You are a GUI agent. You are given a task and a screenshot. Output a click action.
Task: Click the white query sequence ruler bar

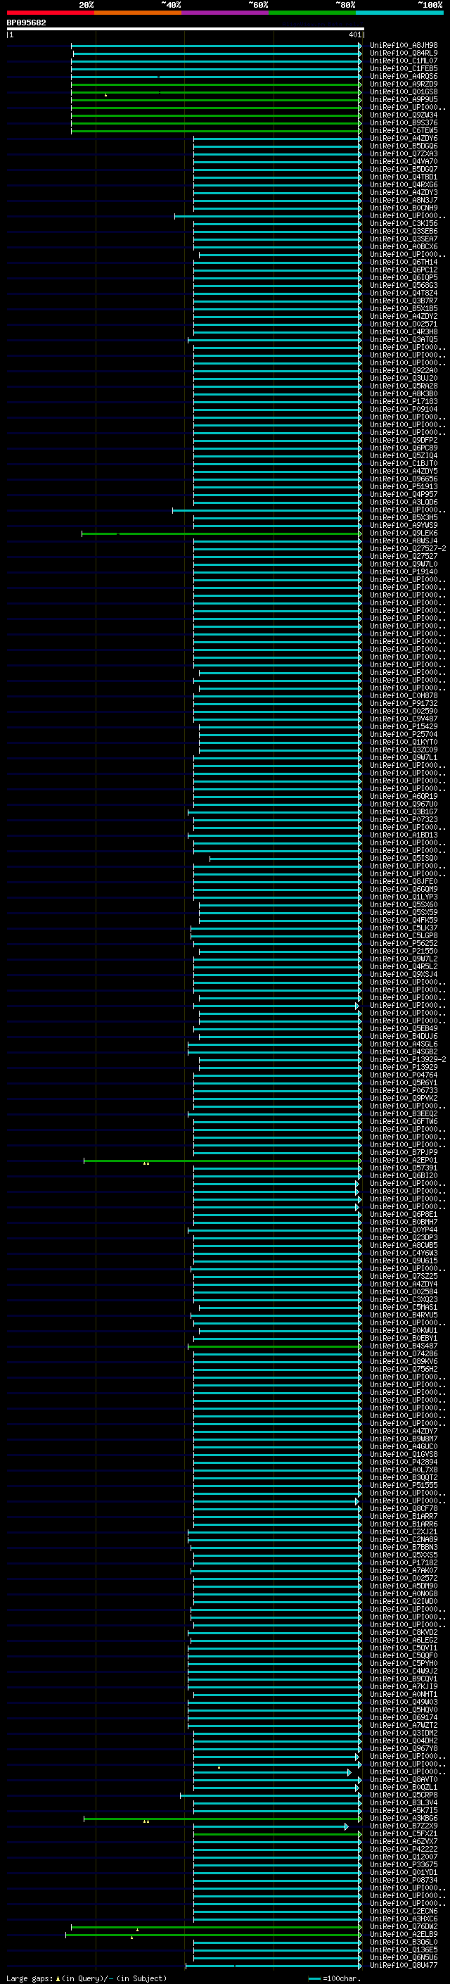point(186,30)
